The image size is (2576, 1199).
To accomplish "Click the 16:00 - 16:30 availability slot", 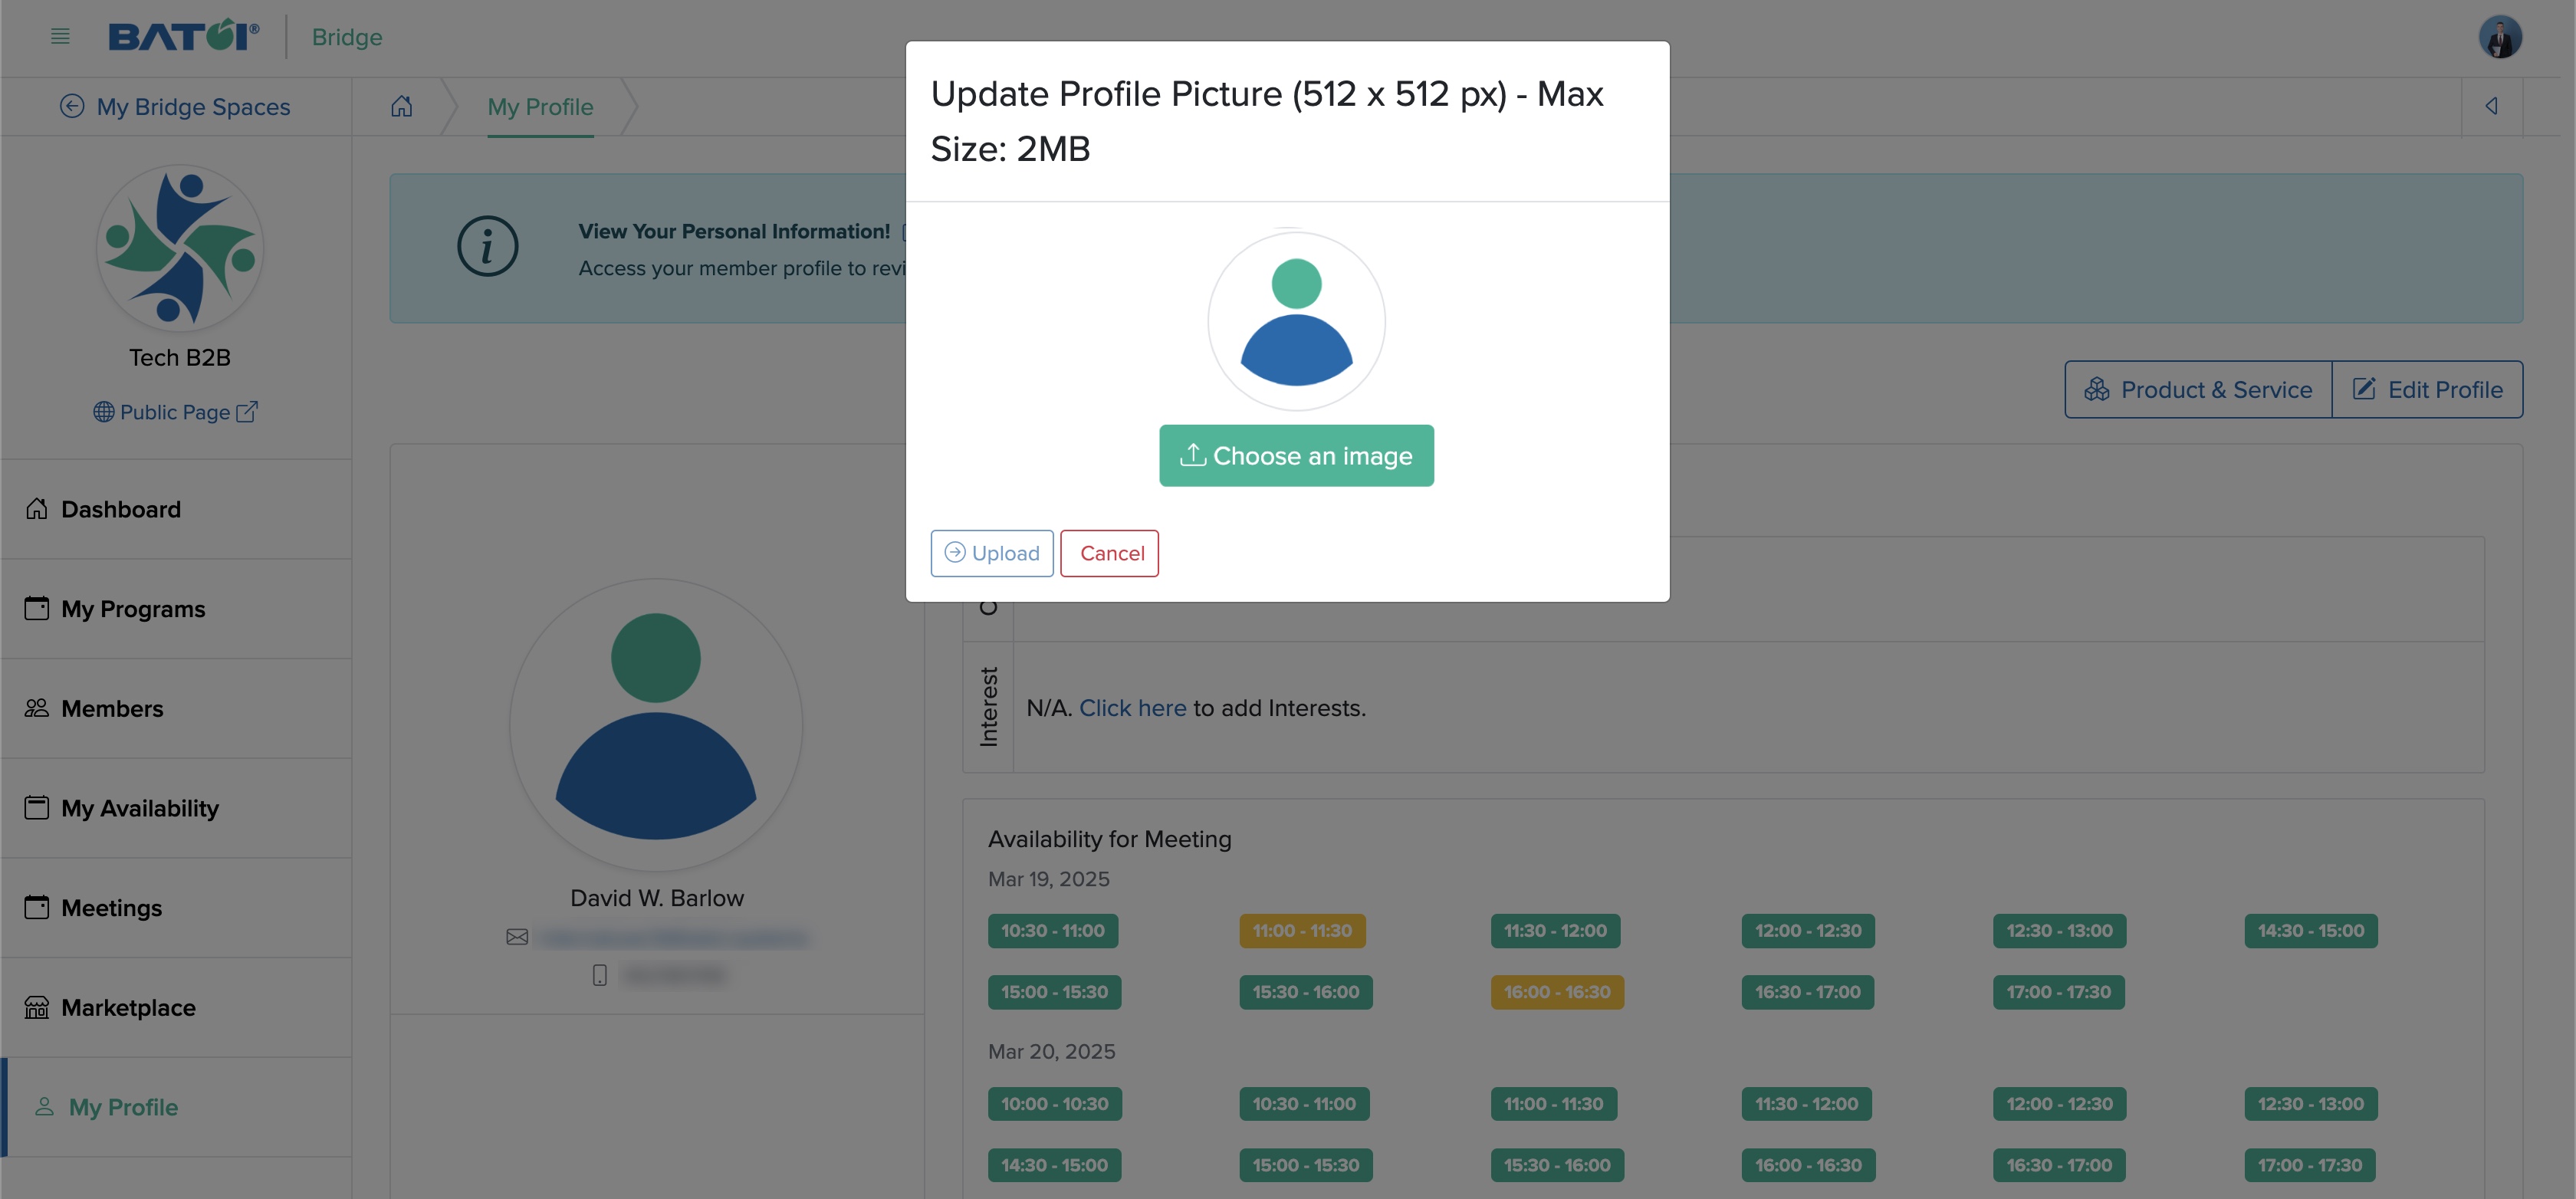I will point(1556,992).
